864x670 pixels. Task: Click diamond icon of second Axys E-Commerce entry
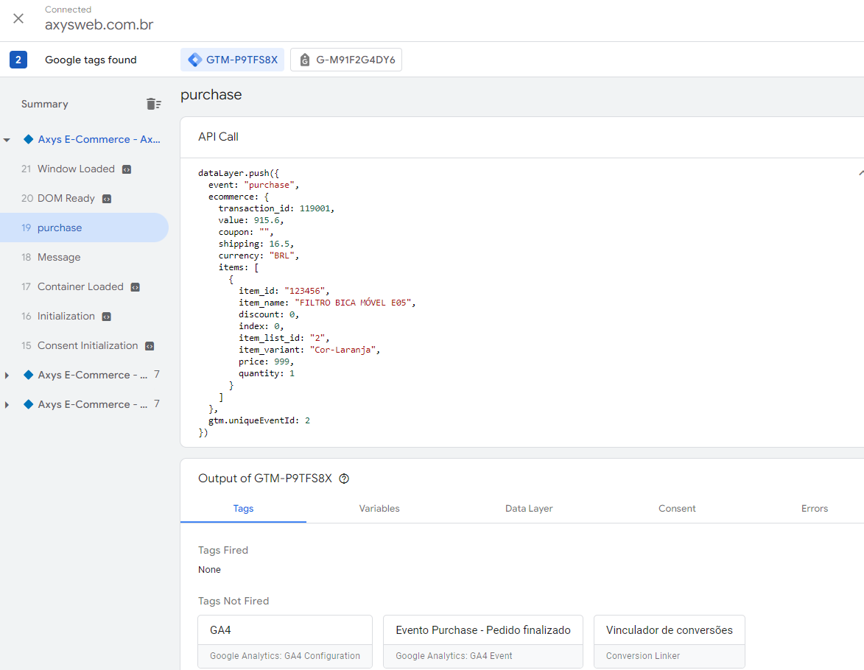[28, 375]
